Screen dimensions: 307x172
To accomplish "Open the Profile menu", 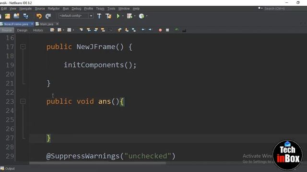I will tap(88, 9).
